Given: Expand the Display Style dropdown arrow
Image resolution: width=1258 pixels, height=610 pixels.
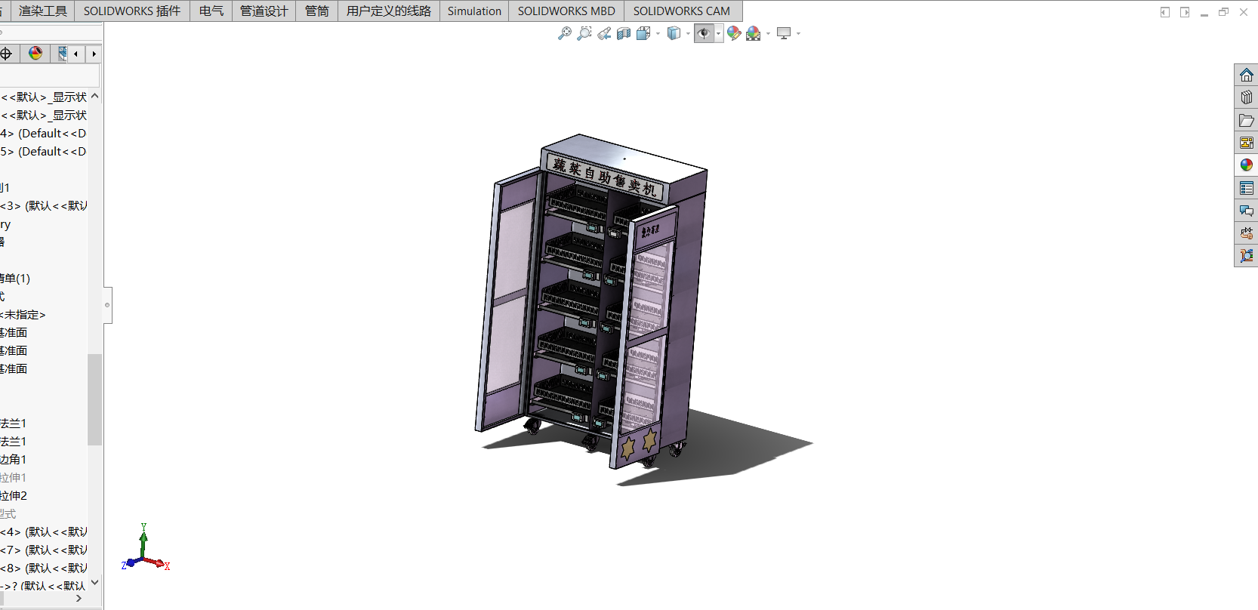Looking at the screenshot, I should pos(688,33).
